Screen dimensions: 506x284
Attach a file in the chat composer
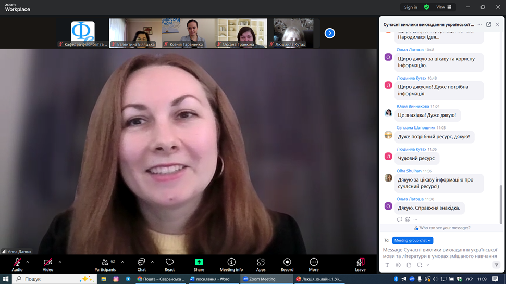click(409, 265)
